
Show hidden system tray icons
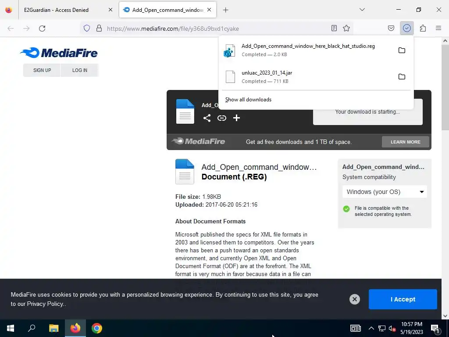pos(371,328)
